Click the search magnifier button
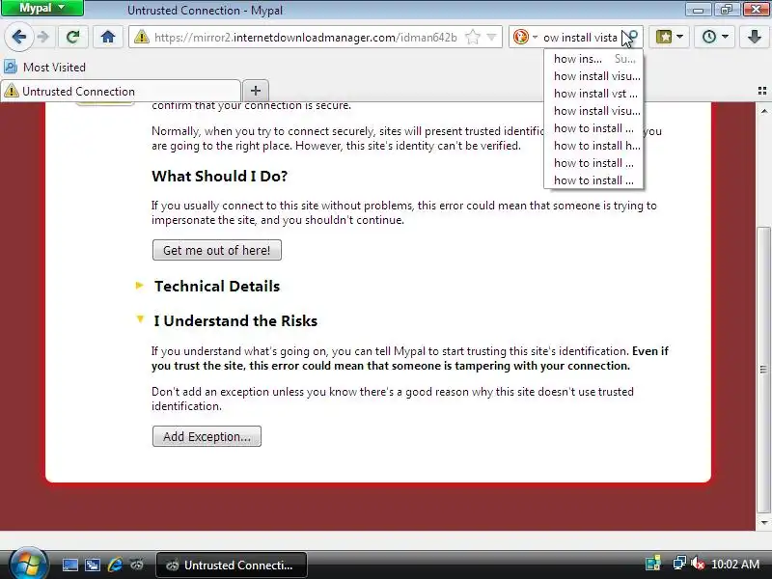This screenshot has width=772, height=579. pos(632,37)
